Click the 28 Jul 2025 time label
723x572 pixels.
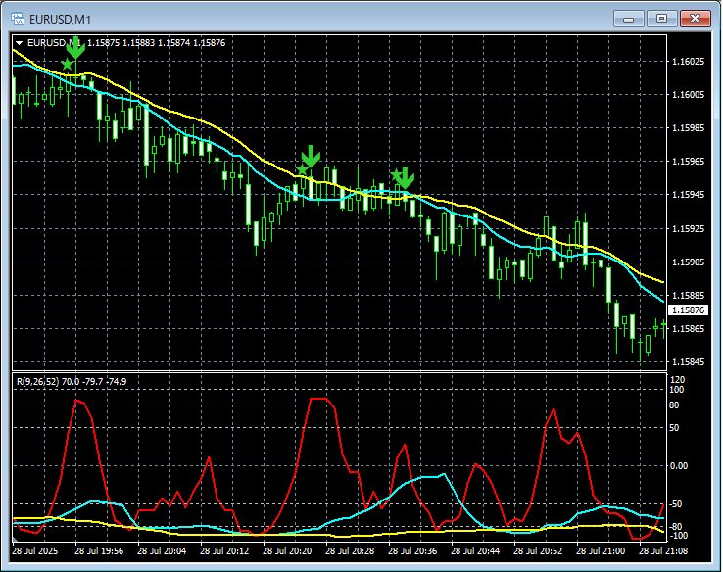[35, 551]
